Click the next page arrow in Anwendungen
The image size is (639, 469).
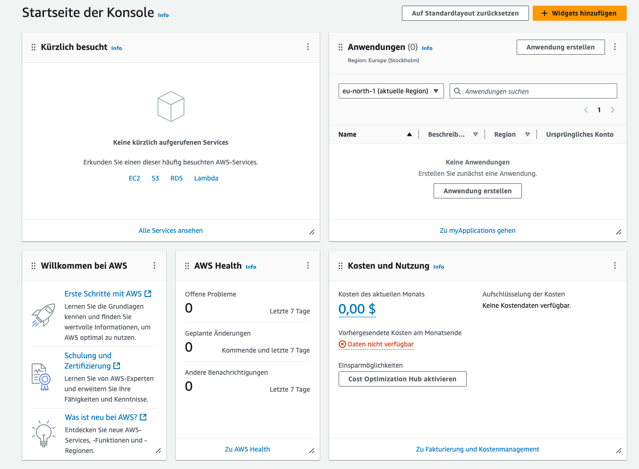[613, 110]
